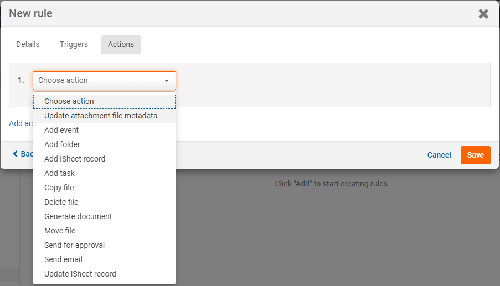Click the Cancel link
Viewport: 500px width, 286px height.
439,155
